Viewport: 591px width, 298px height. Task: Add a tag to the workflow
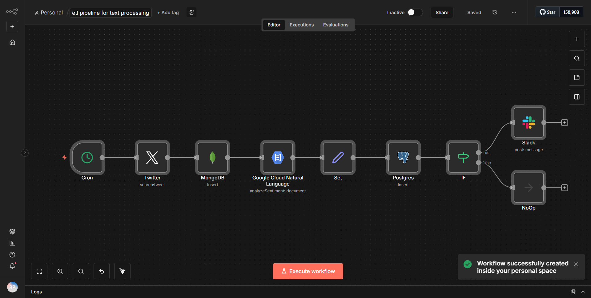(168, 13)
